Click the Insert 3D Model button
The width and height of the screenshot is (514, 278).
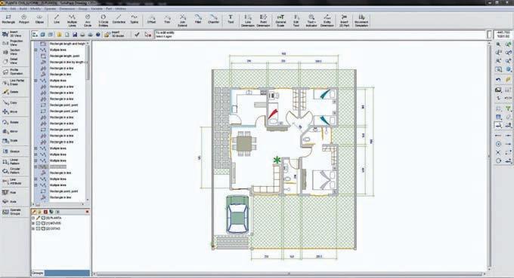(115, 35)
